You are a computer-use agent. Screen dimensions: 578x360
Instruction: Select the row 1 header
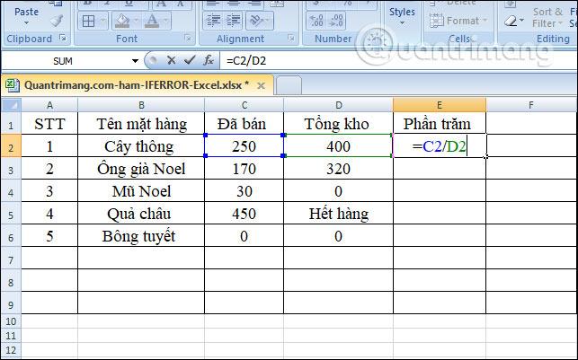[11, 124]
